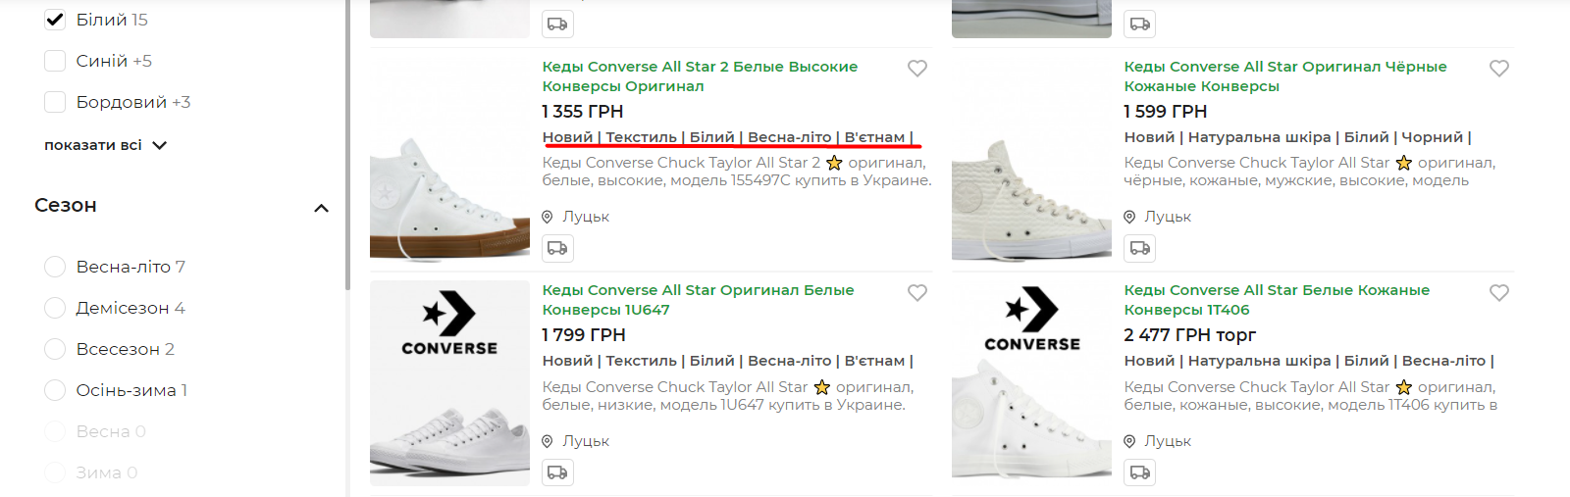Favorite the Converse All Star 2 Белые Высокие listing
The height and width of the screenshot is (497, 1570).
[x=916, y=69]
